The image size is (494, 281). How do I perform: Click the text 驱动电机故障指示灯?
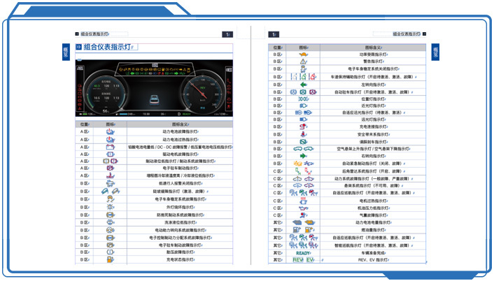coord(180,154)
